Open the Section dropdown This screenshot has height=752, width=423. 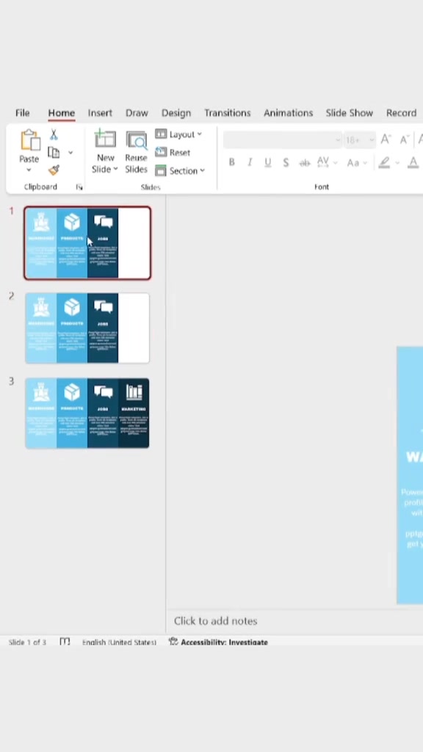181,170
